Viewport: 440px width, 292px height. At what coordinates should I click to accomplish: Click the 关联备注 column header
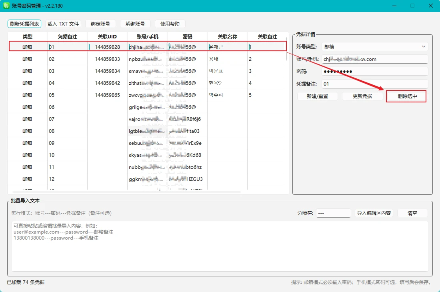[268, 37]
